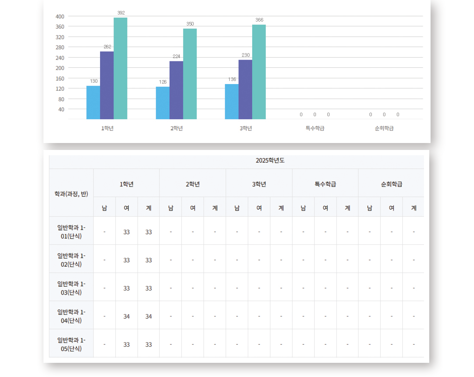Select the teal bar labeled 366
Viewport: 474px width, 377px height.
coord(259,72)
